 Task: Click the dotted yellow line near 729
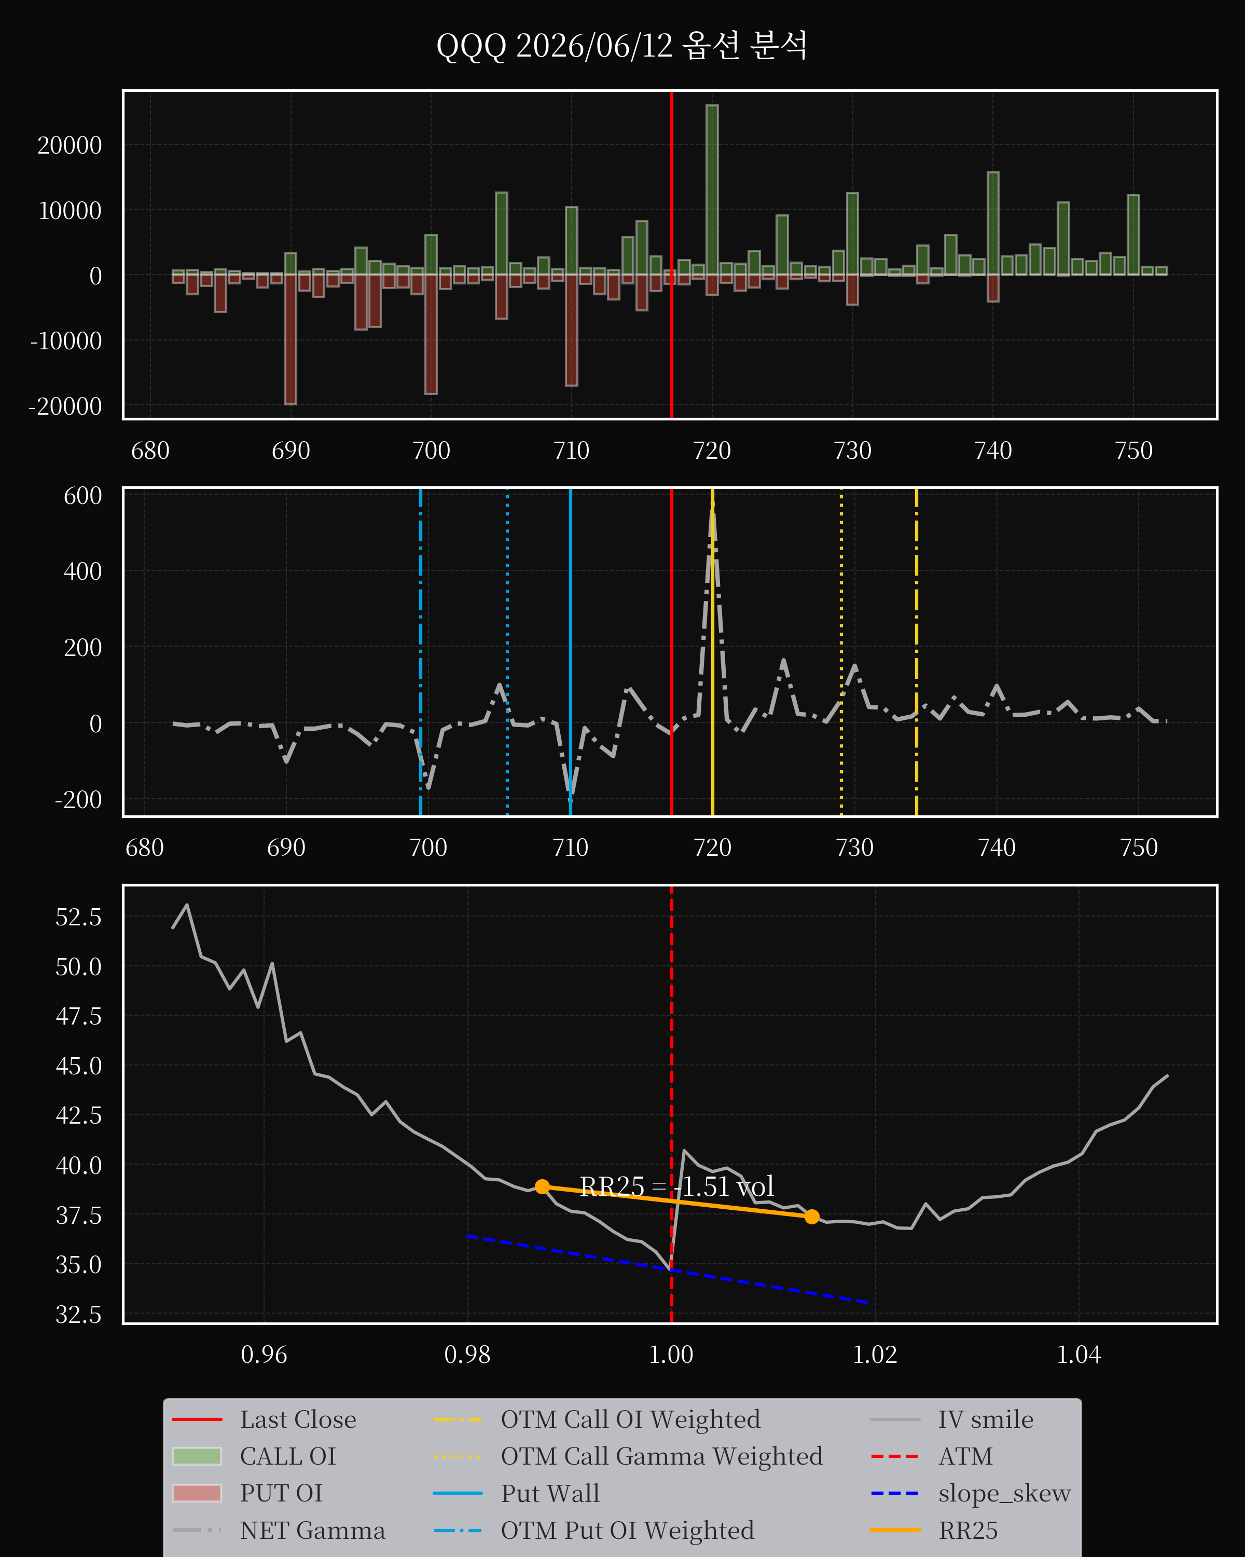click(841, 652)
